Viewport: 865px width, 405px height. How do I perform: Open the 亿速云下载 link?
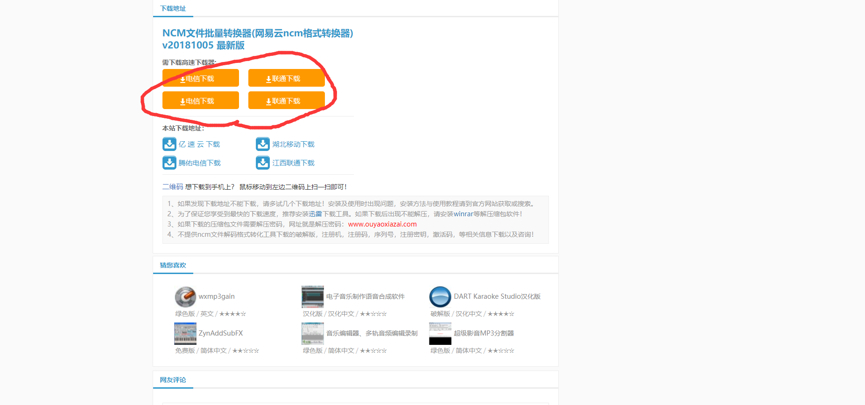(199, 144)
